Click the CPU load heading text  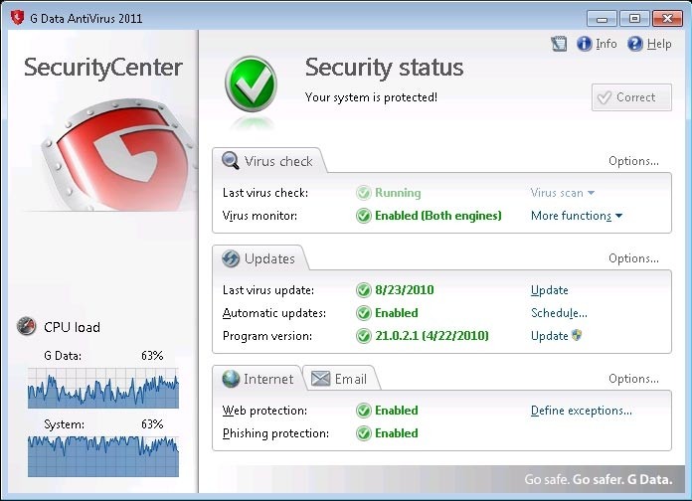pos(72,327)
